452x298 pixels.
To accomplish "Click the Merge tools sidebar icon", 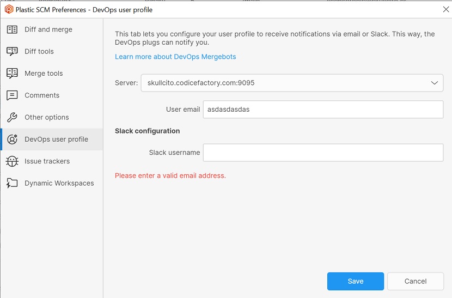I will [12, 73].
